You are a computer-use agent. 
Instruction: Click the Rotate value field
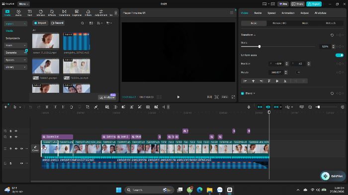pos(276,72)
